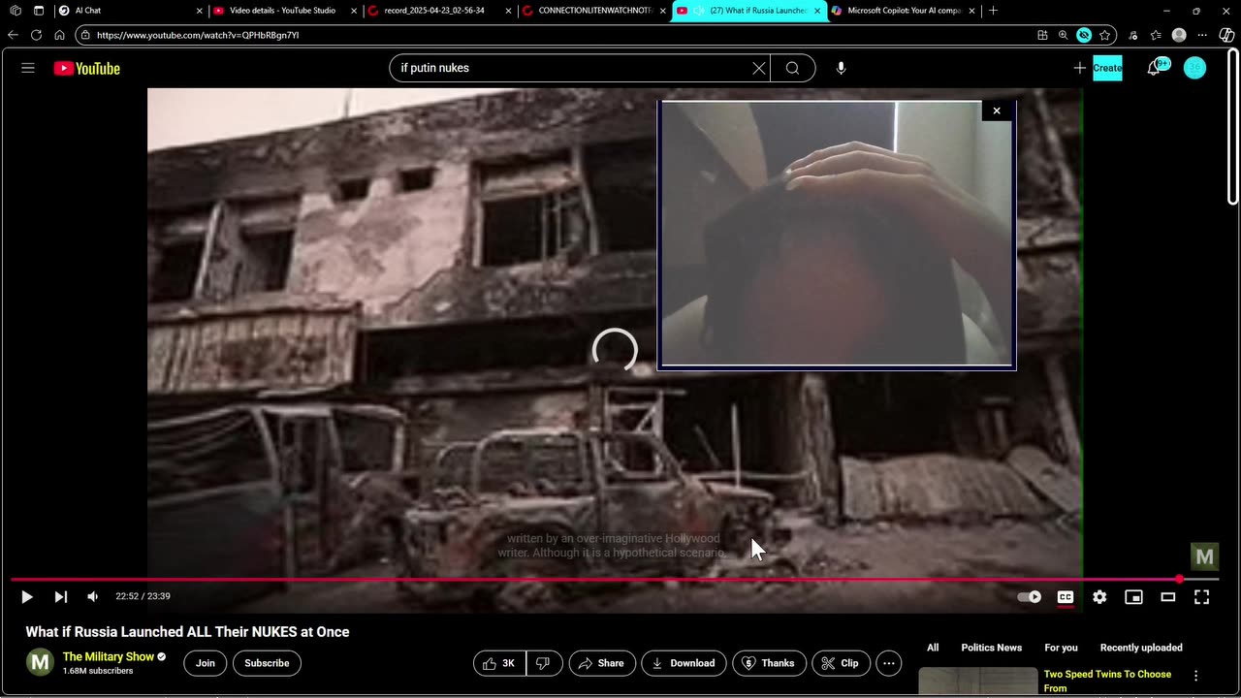Open the browser profile icon

(1179, 35)
